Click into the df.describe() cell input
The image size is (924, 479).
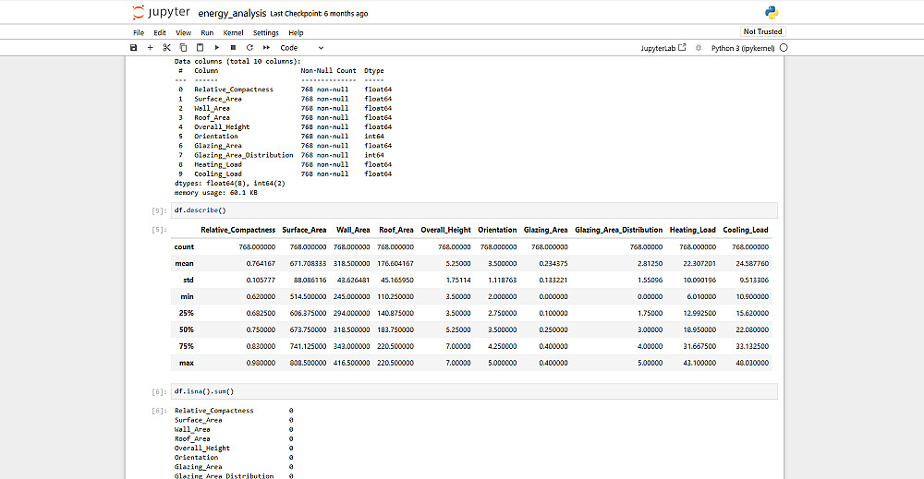[x=474, y=210]
